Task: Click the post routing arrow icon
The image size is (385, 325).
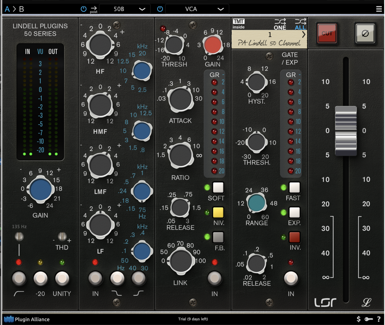Action: (94, 9)
